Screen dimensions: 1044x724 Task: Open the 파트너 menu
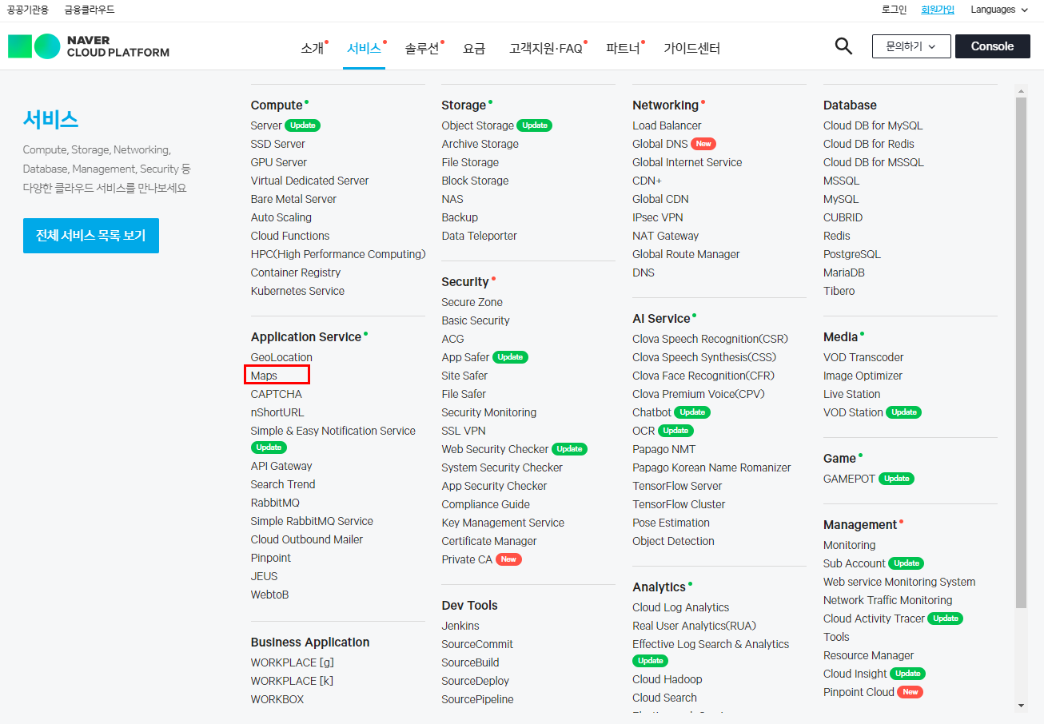tap(623, 48)
